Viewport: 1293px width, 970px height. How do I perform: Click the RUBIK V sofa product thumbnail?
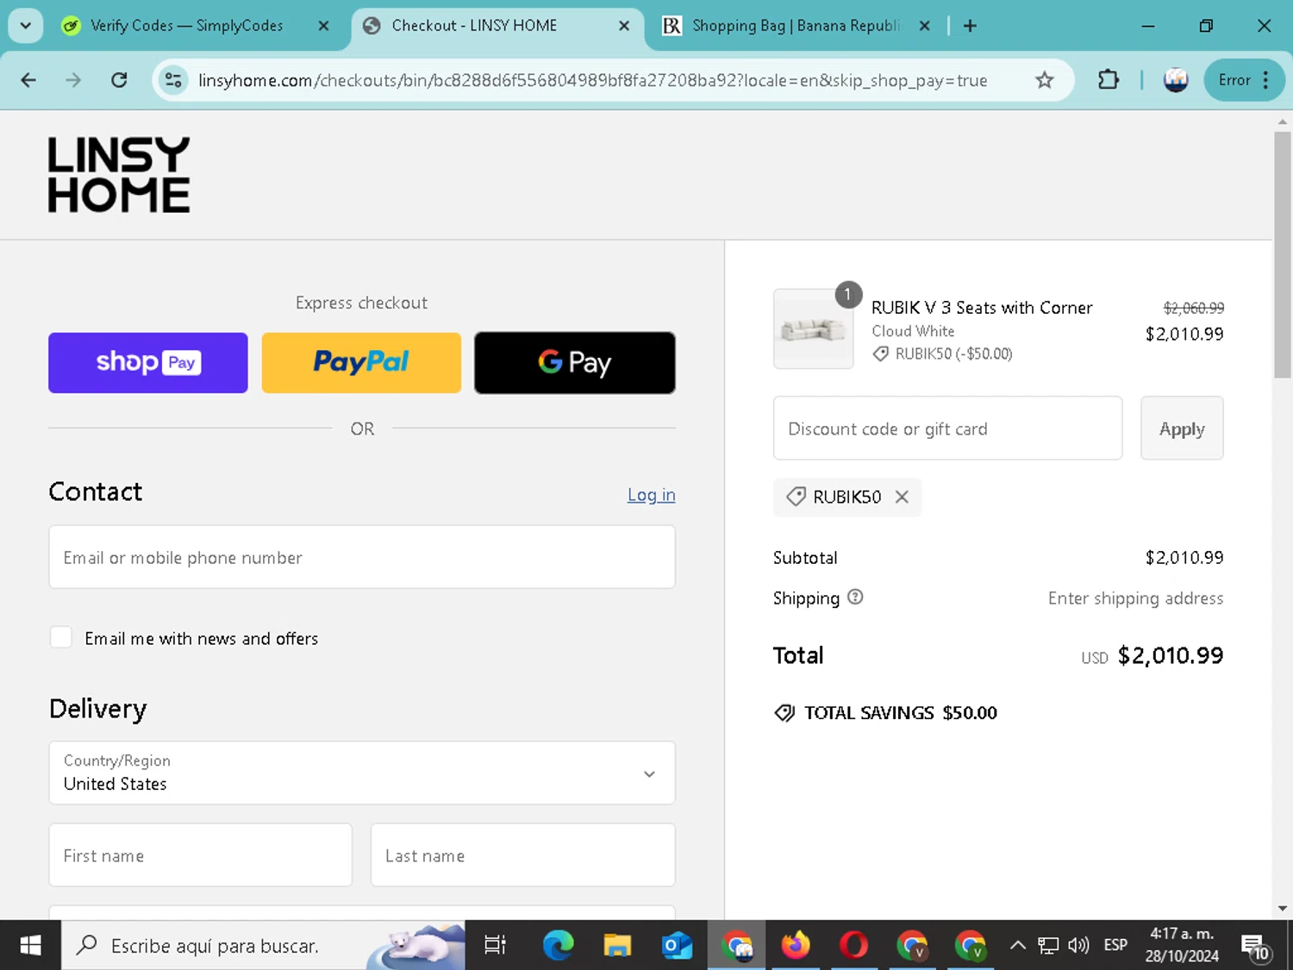[813, 329]
